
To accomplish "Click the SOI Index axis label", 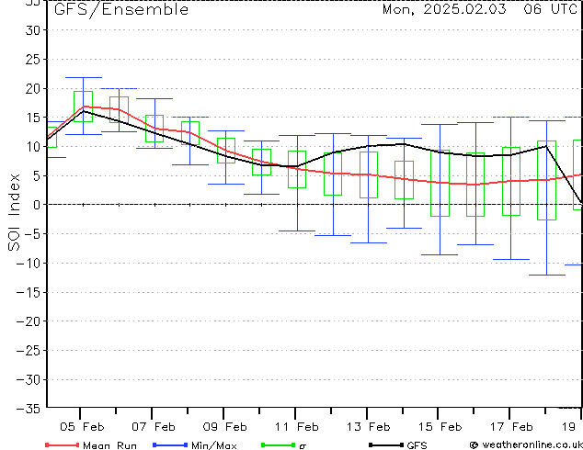I will (14, 212).
